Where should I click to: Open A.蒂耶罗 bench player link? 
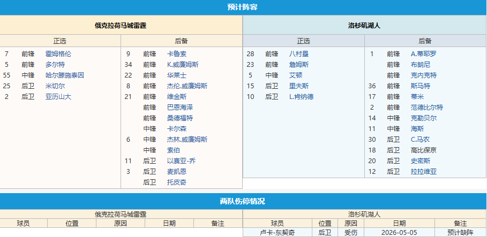[423, 54]
